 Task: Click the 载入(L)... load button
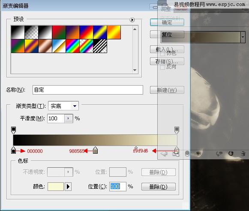(x=167, y=49)
